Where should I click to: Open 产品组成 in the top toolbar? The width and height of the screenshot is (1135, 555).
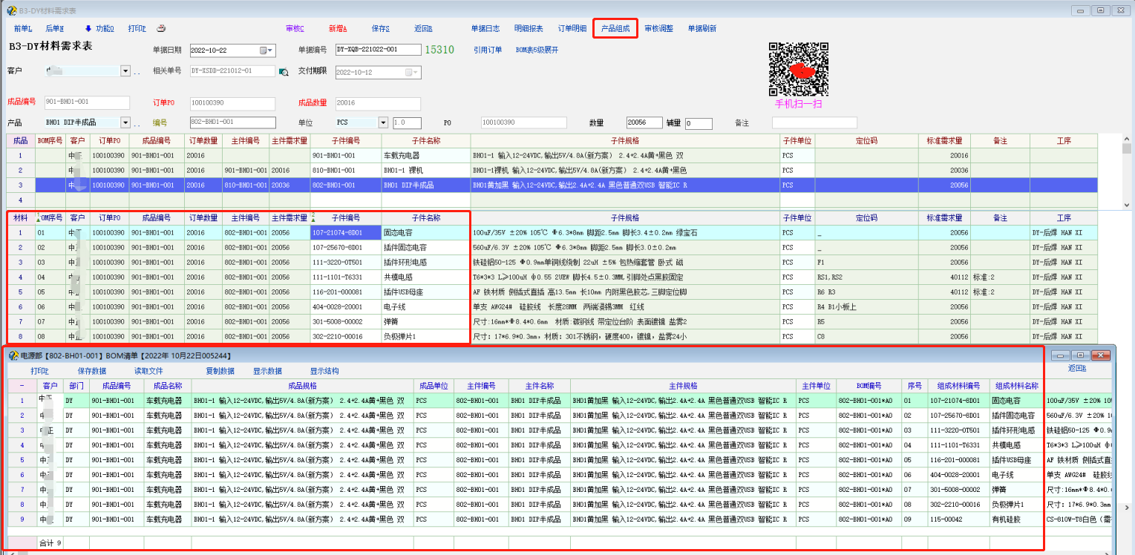pos(615,29)
